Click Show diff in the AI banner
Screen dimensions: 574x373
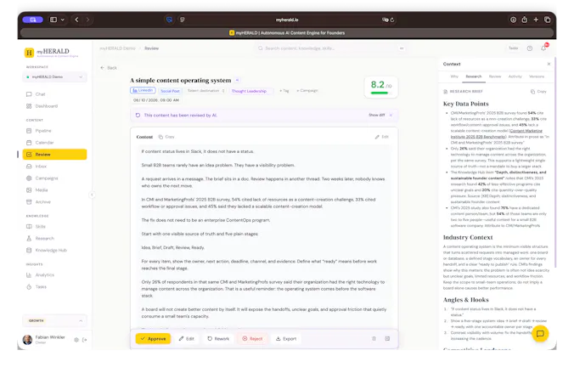pyautogui.click(x=376, y=115)
